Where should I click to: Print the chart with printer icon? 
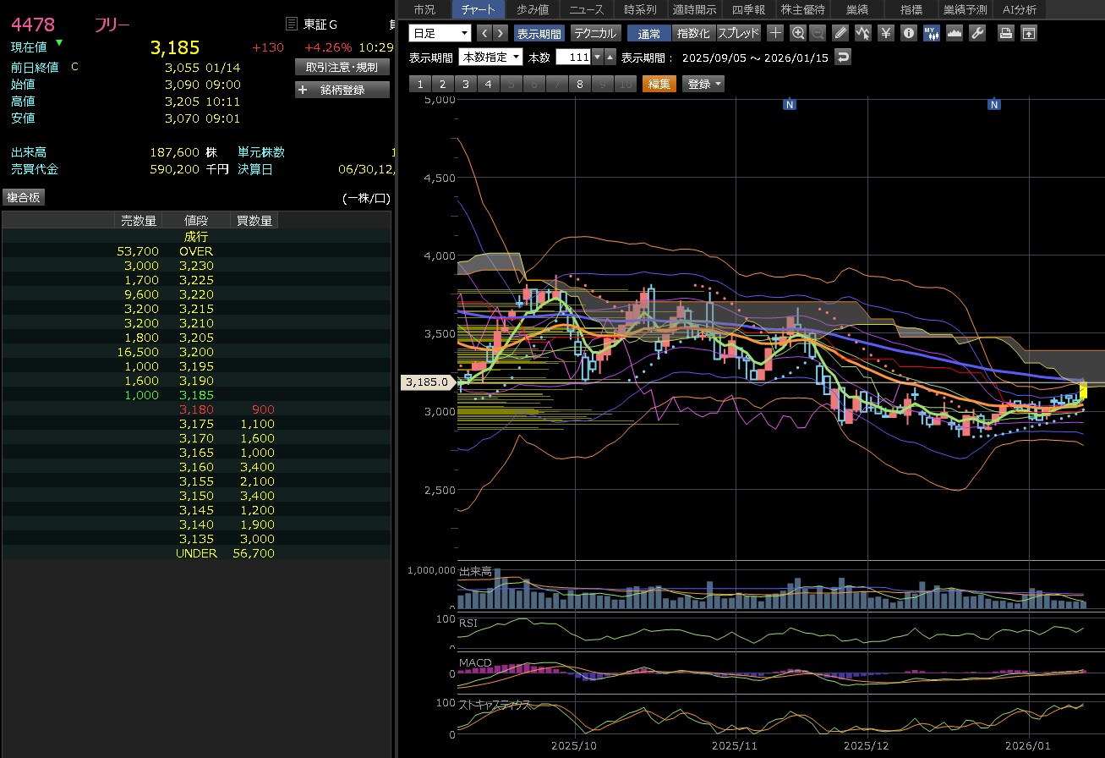click(1005, 33)
